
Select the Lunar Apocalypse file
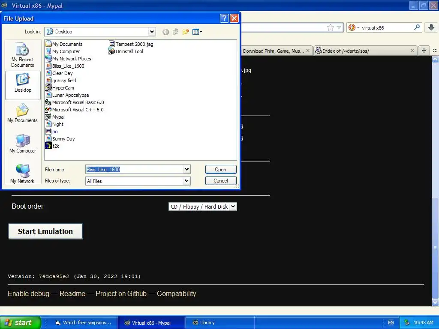67,95
